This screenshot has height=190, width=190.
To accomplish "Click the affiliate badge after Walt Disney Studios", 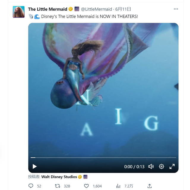I will pyautogui.click(x=85, y=177).
